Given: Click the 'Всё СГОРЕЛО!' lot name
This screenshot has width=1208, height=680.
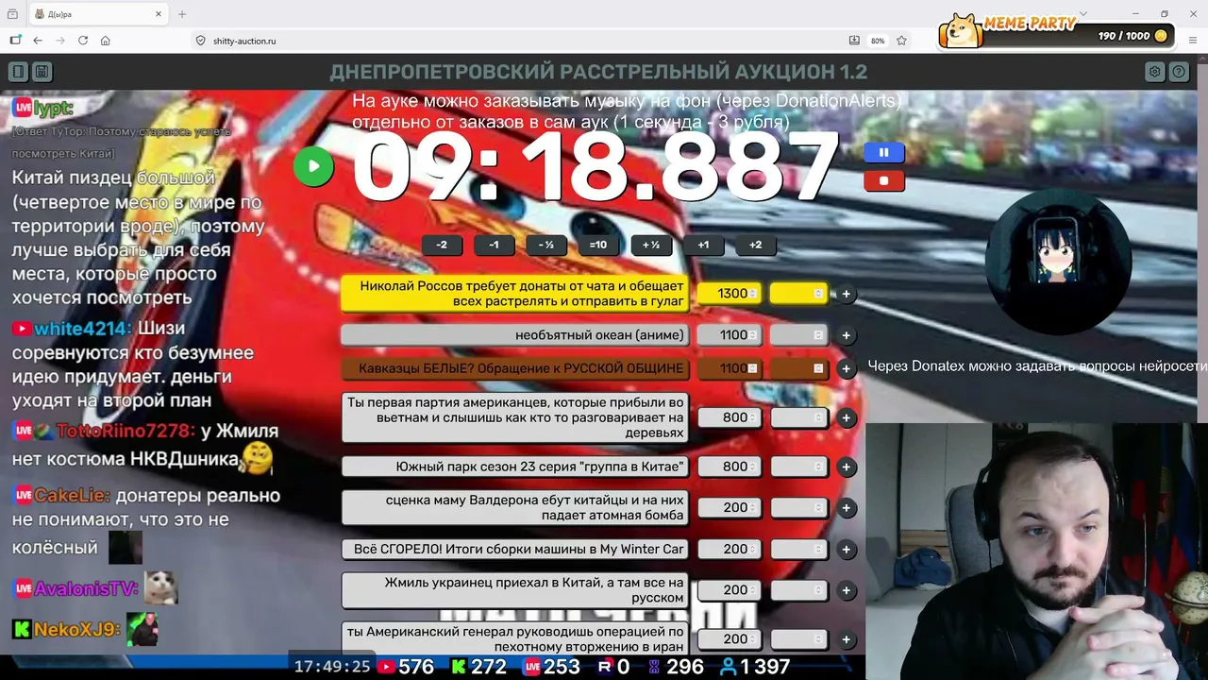Looking at the screenshot, I should (515, 549).
